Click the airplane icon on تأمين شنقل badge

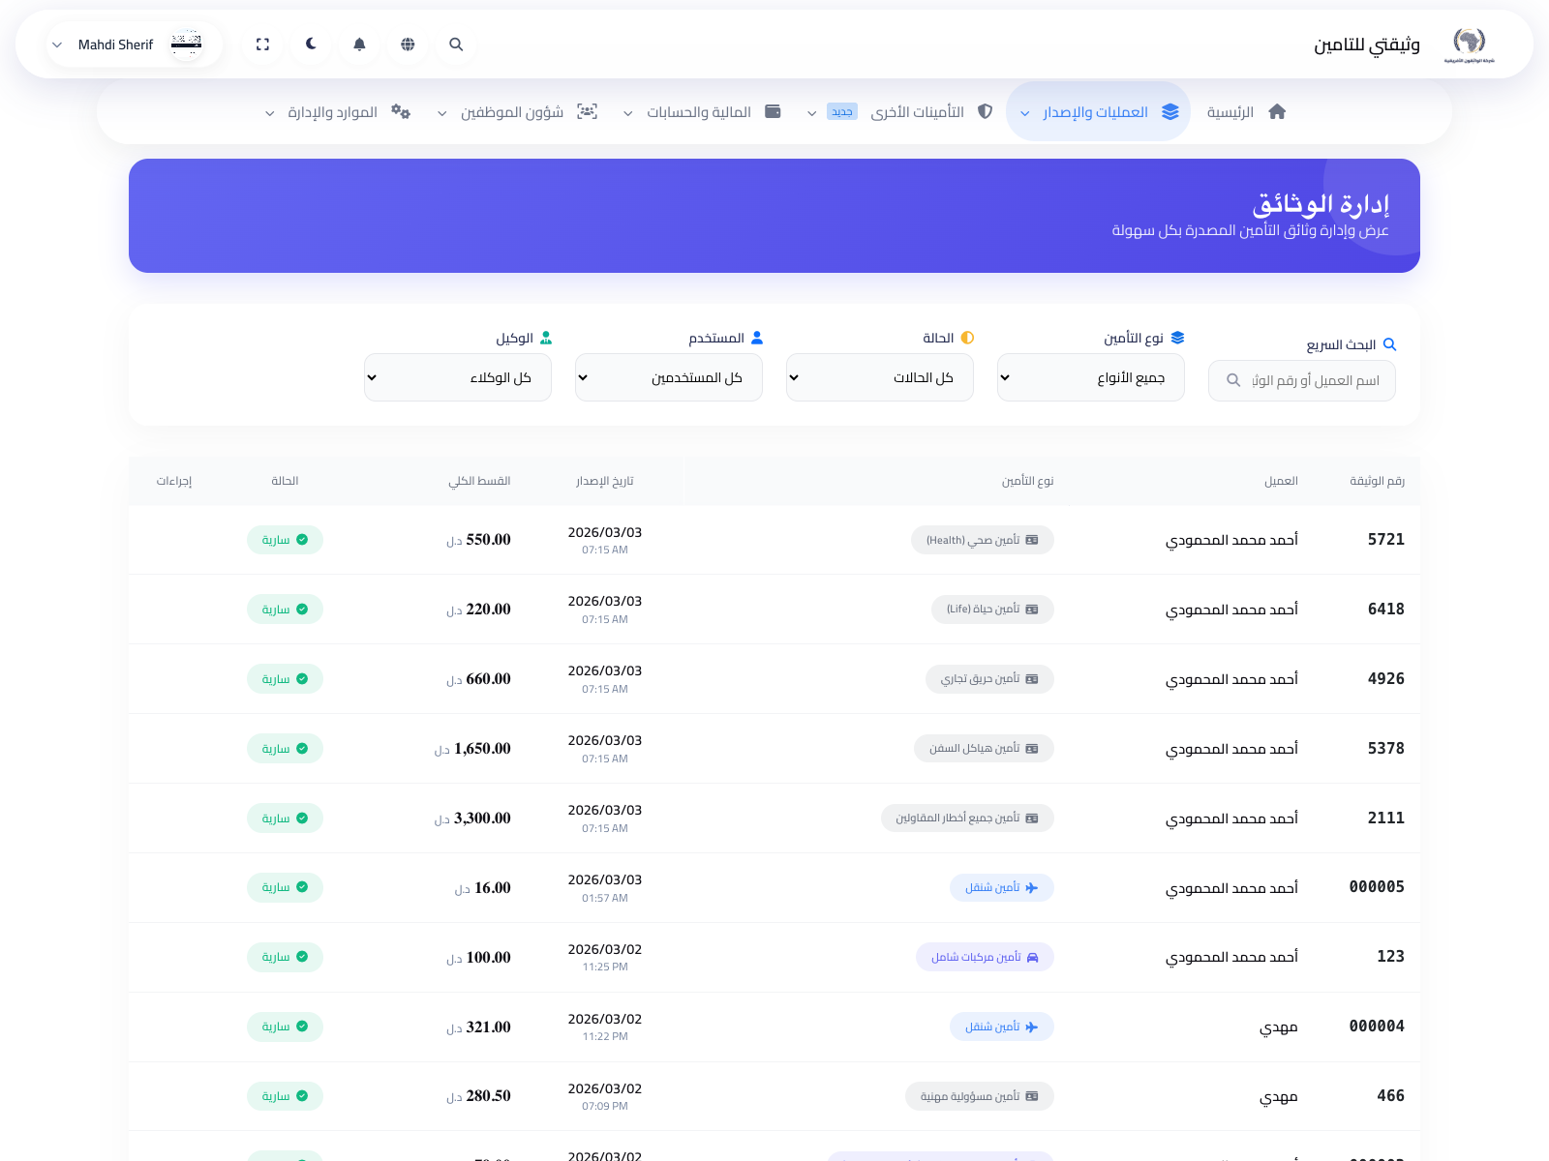[1033, 887]
